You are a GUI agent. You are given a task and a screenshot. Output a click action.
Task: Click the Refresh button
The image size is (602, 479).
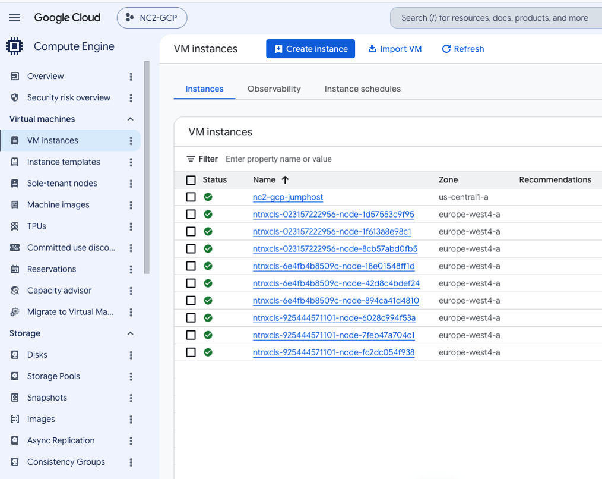pos(463,49)
